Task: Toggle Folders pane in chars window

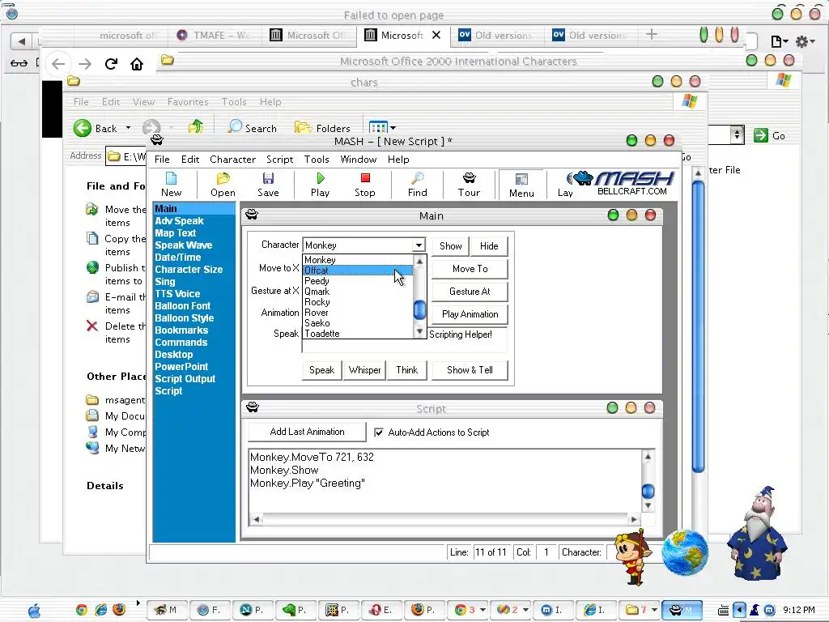Action: point(322,127)
